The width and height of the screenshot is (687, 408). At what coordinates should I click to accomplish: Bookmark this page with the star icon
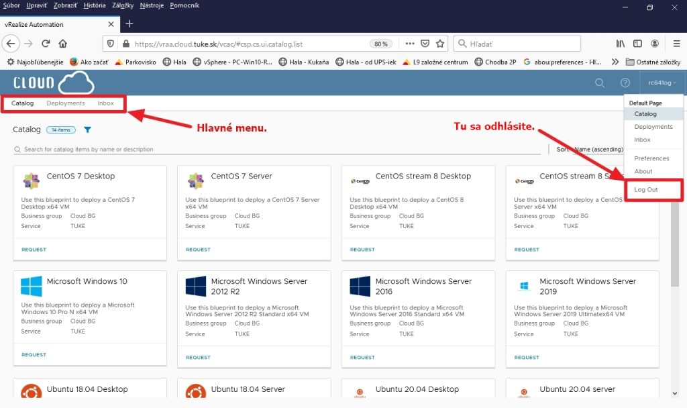(x=440, y=44)
